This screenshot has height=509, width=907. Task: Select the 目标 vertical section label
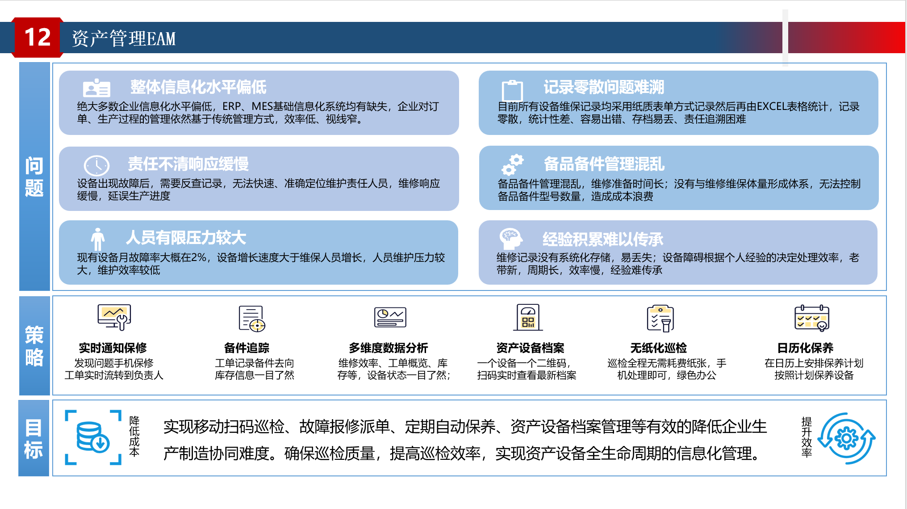click(x=33, y=438)
